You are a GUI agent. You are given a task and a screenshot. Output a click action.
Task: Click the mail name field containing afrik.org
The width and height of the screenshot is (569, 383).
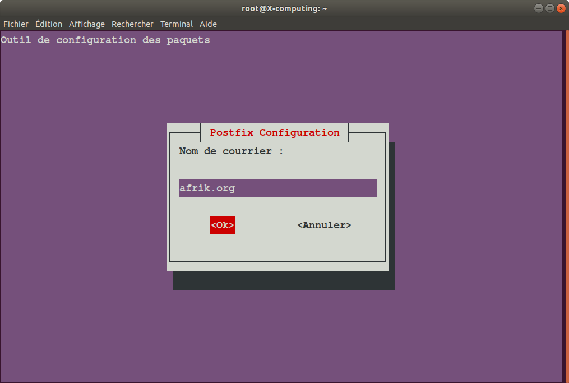point(278,188)
